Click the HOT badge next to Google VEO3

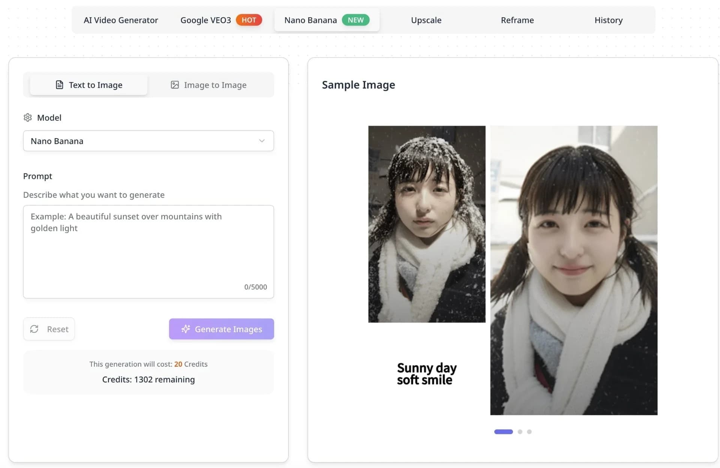coord(249,20)
